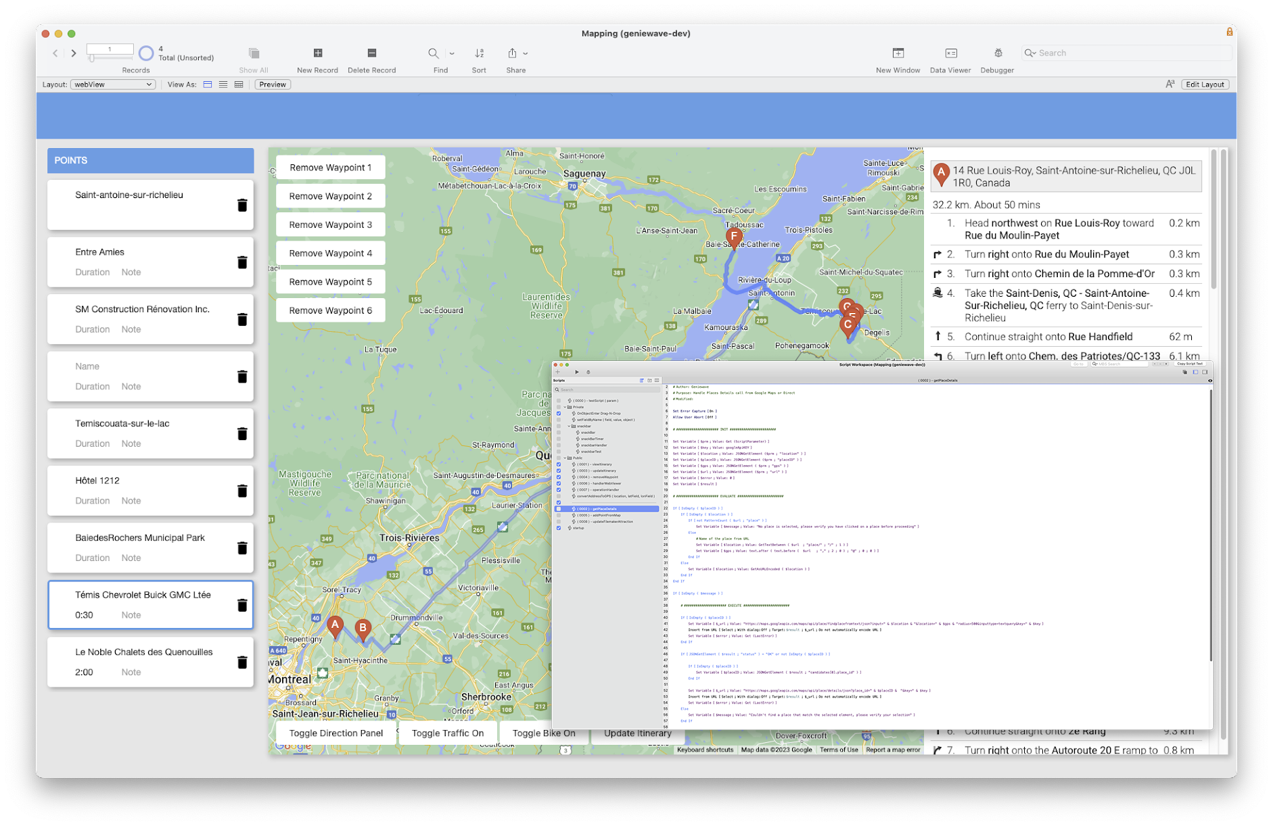Toggle checkbox for (0000) testScript
The image size is (1273, 826).
pos(559,400)
